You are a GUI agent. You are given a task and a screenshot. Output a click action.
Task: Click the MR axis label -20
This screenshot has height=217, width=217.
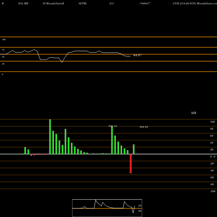click(212, 164)
